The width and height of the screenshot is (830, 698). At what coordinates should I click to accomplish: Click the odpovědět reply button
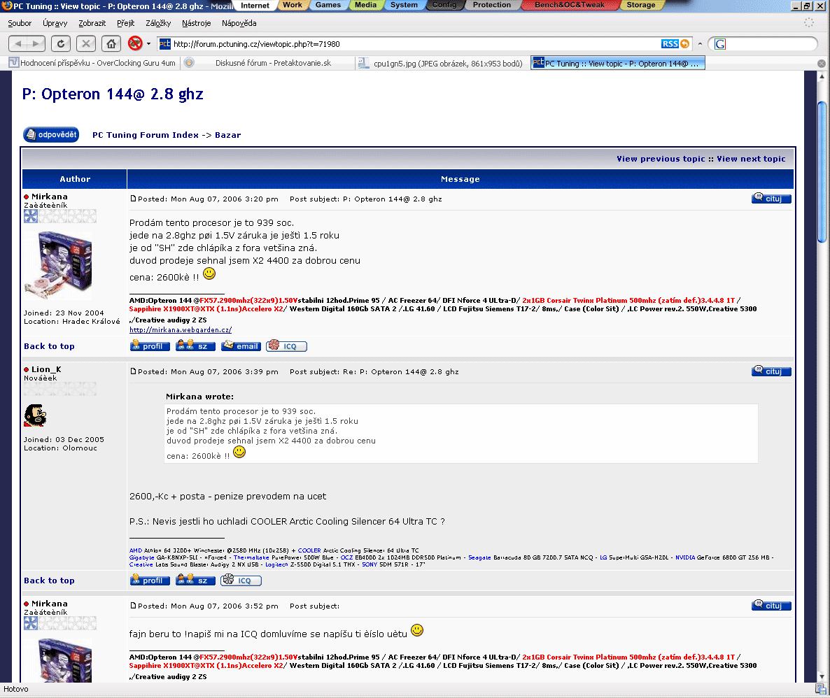pos(51,135)
